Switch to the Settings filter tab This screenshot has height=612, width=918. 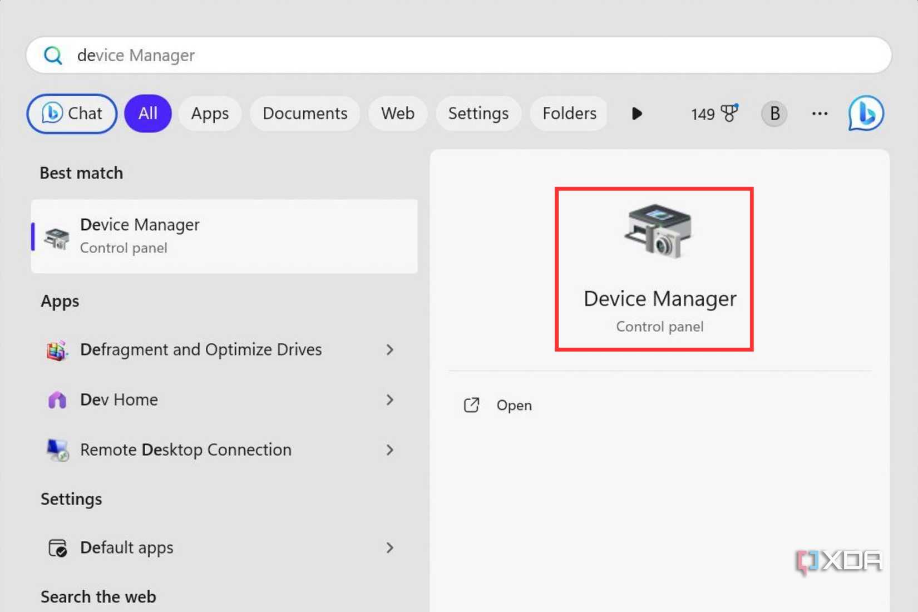point(478,113)
